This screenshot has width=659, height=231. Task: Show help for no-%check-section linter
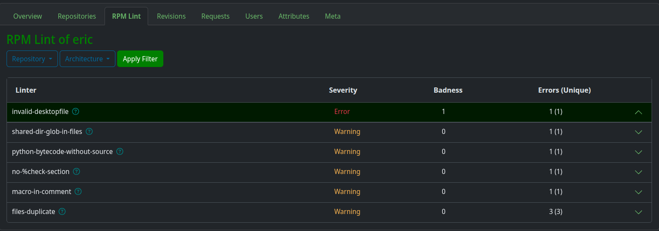pos(77,171)
